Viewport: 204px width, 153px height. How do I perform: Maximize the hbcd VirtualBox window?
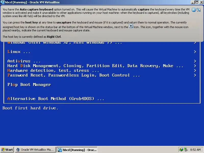[x=197, y=2]
